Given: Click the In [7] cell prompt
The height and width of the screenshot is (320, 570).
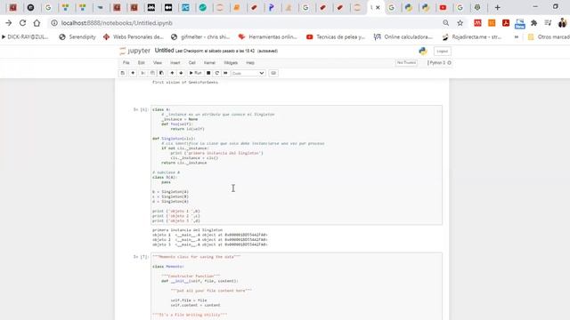Looking at the screenshot, I should click(x=141, y=257).
